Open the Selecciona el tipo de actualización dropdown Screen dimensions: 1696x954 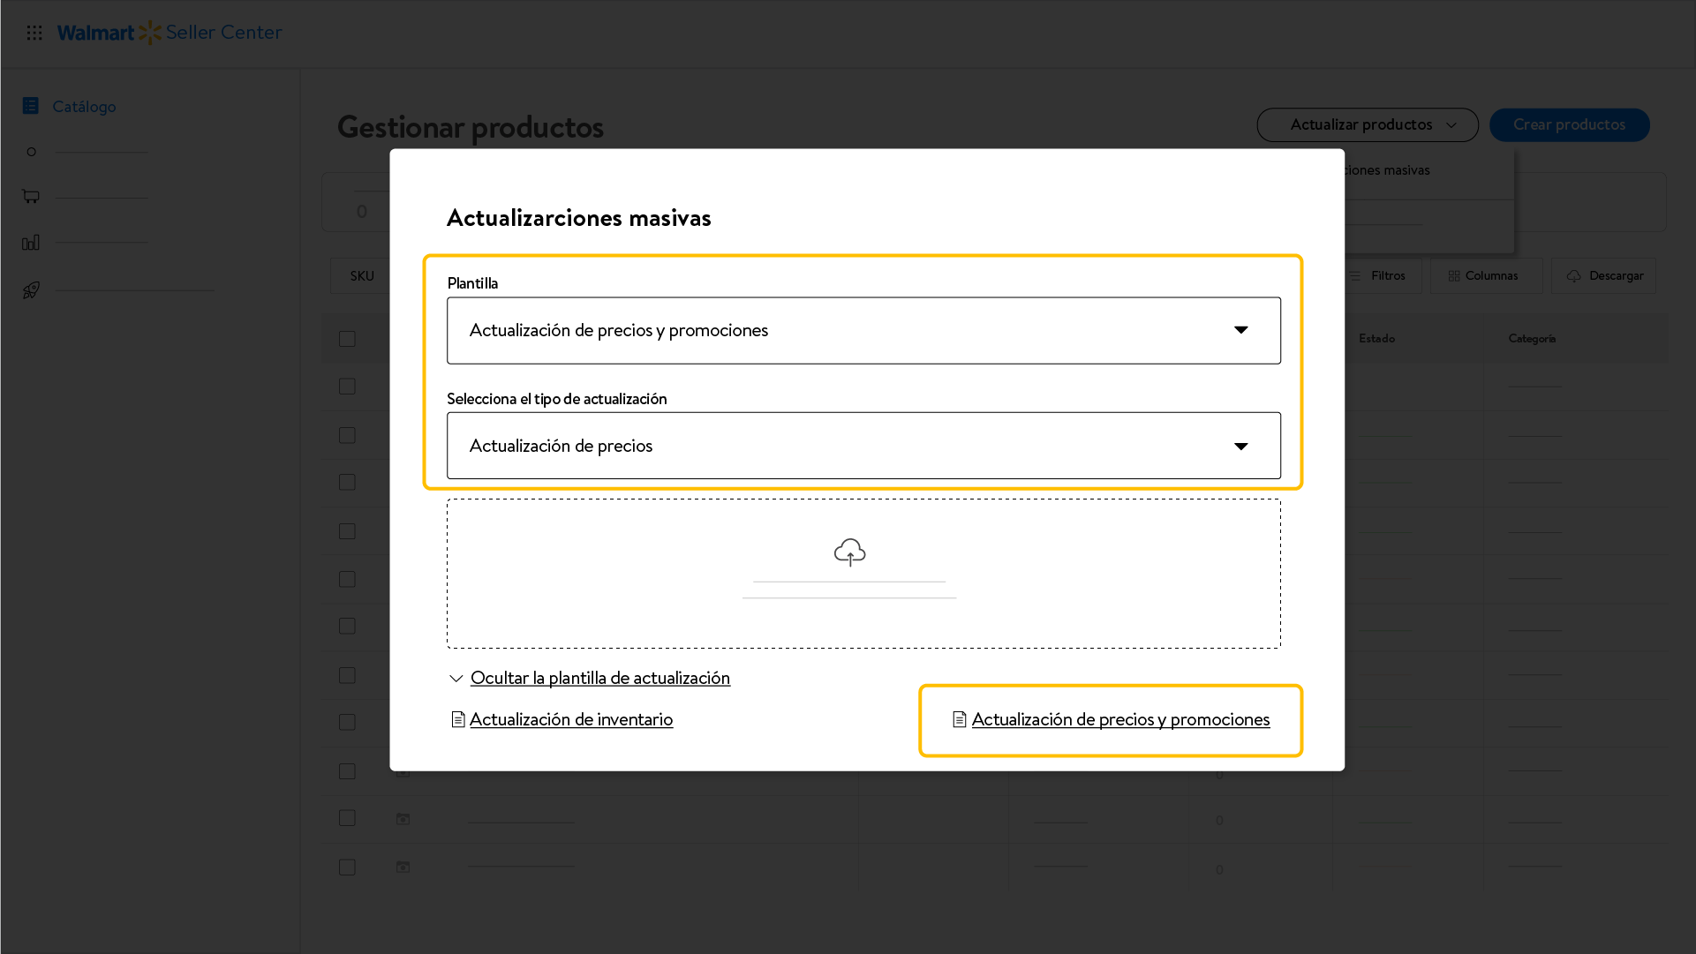click(863, 446)
